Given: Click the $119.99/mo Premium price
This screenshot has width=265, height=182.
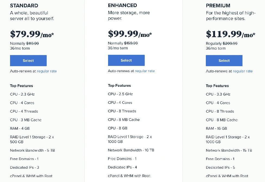Looking at the screenshot, I should (231, 34).
